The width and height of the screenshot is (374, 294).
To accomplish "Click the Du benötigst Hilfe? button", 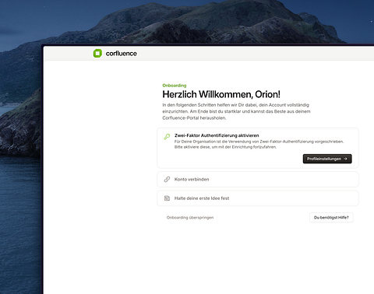I will click(331, 218).
